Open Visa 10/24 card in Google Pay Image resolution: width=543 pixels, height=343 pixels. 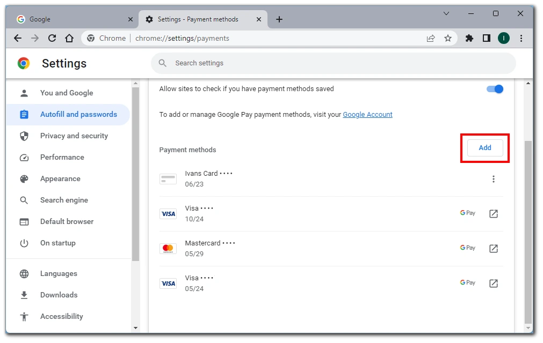[494, 214]
